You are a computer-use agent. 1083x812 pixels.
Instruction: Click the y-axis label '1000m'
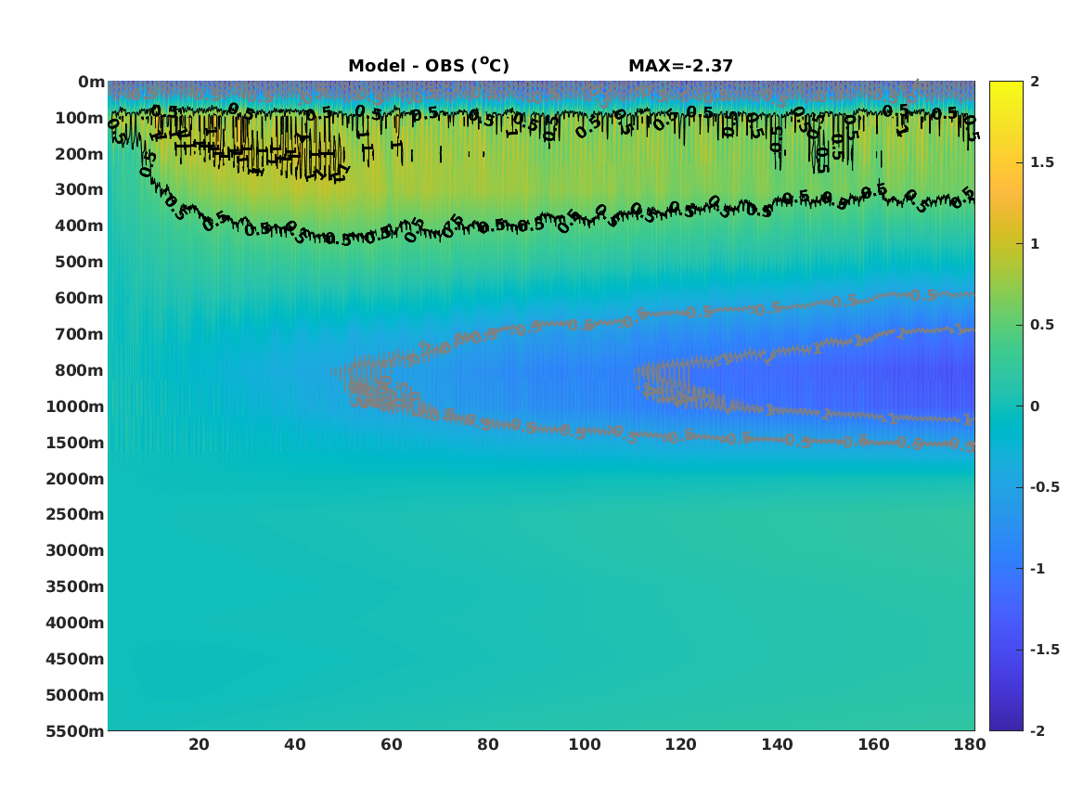[75, 406]
